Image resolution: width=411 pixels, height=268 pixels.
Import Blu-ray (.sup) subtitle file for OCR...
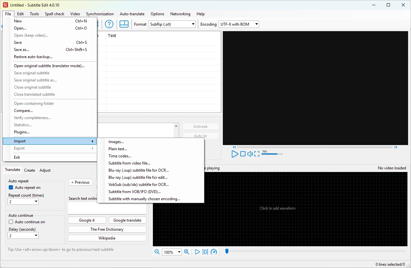pyautogui.click(x=151, y=170)
